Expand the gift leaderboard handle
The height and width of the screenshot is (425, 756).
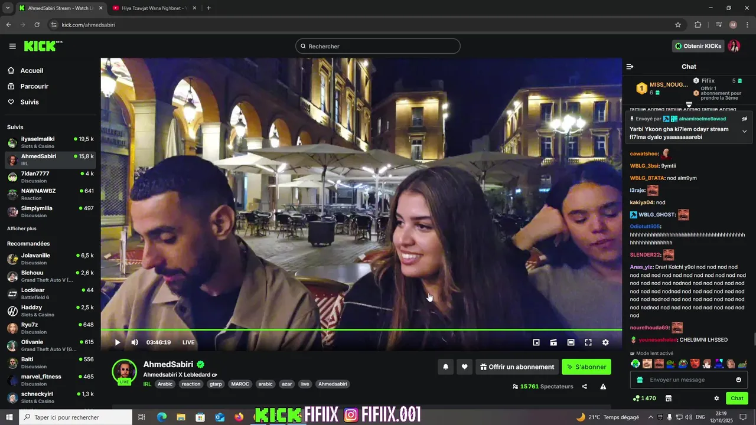(x=689, y=104)
